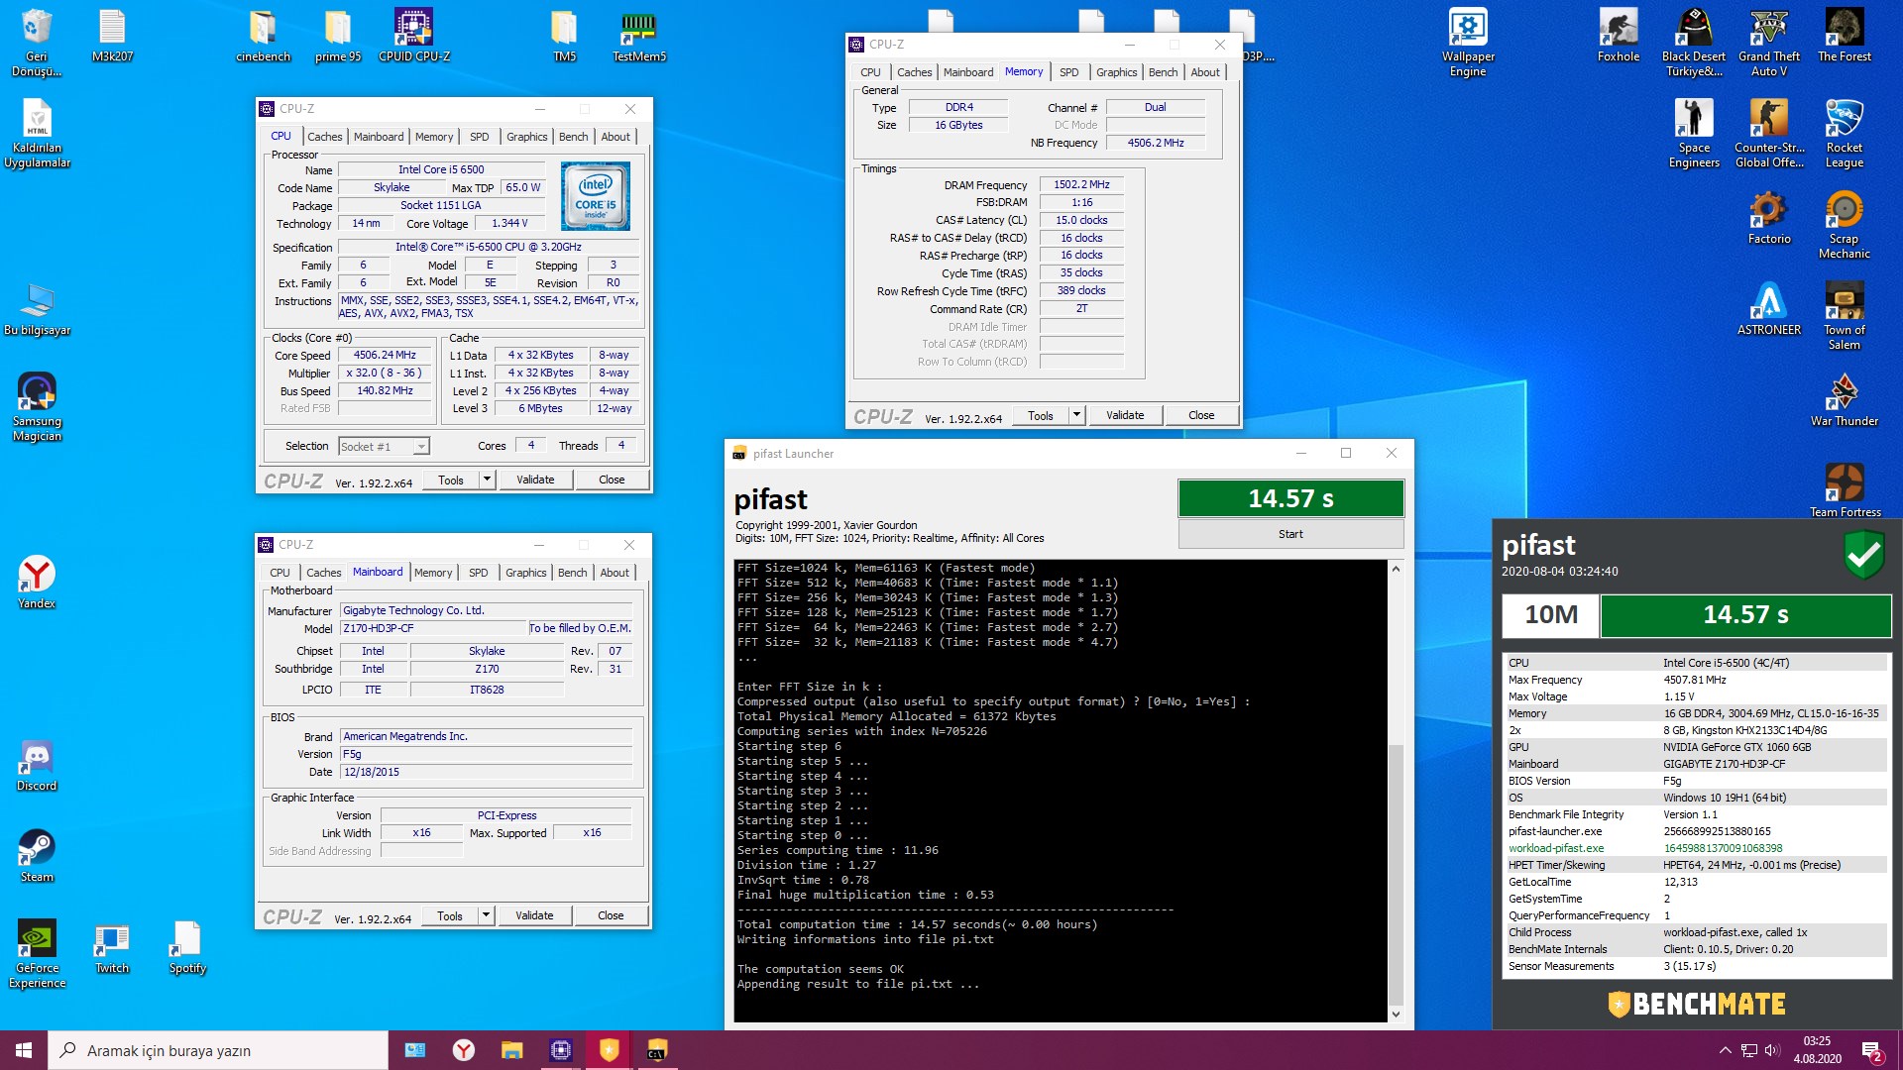The width and height of the screenshot is (1903, 1070).
Task: Launch TestMem5 desktop icon
Action: pyautogui.click(x=639, y=36)
